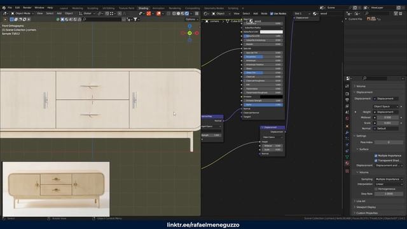Adjust the Alpha slider in Principled BSDF

pyautogui.click(x=263, y=104)
